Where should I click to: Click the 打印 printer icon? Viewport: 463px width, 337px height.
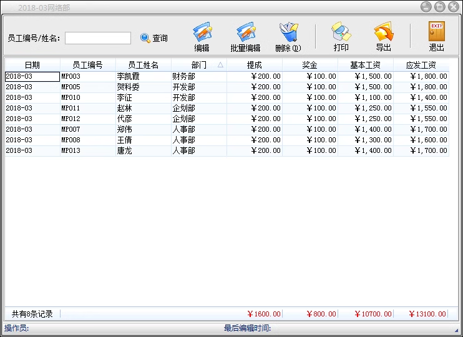coord(341,31)
